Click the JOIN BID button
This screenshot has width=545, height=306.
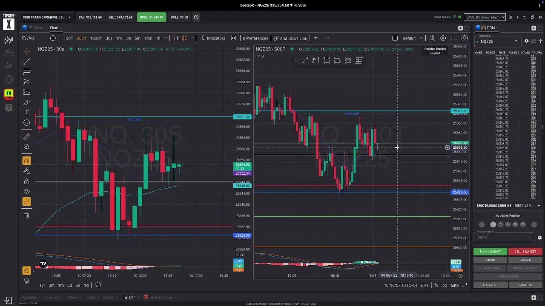[x=490, y=260]
